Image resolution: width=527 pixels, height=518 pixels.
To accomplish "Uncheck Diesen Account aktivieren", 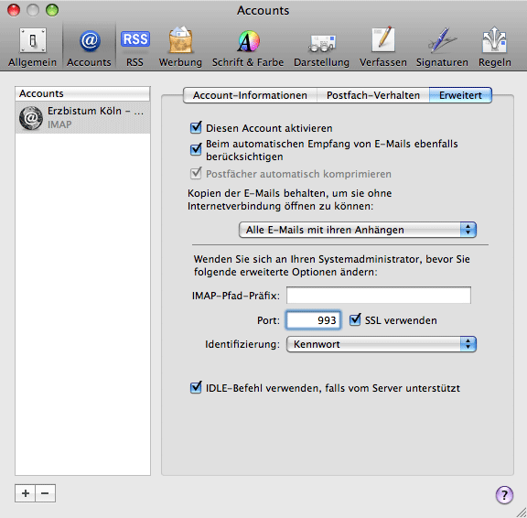I will 196,128.
